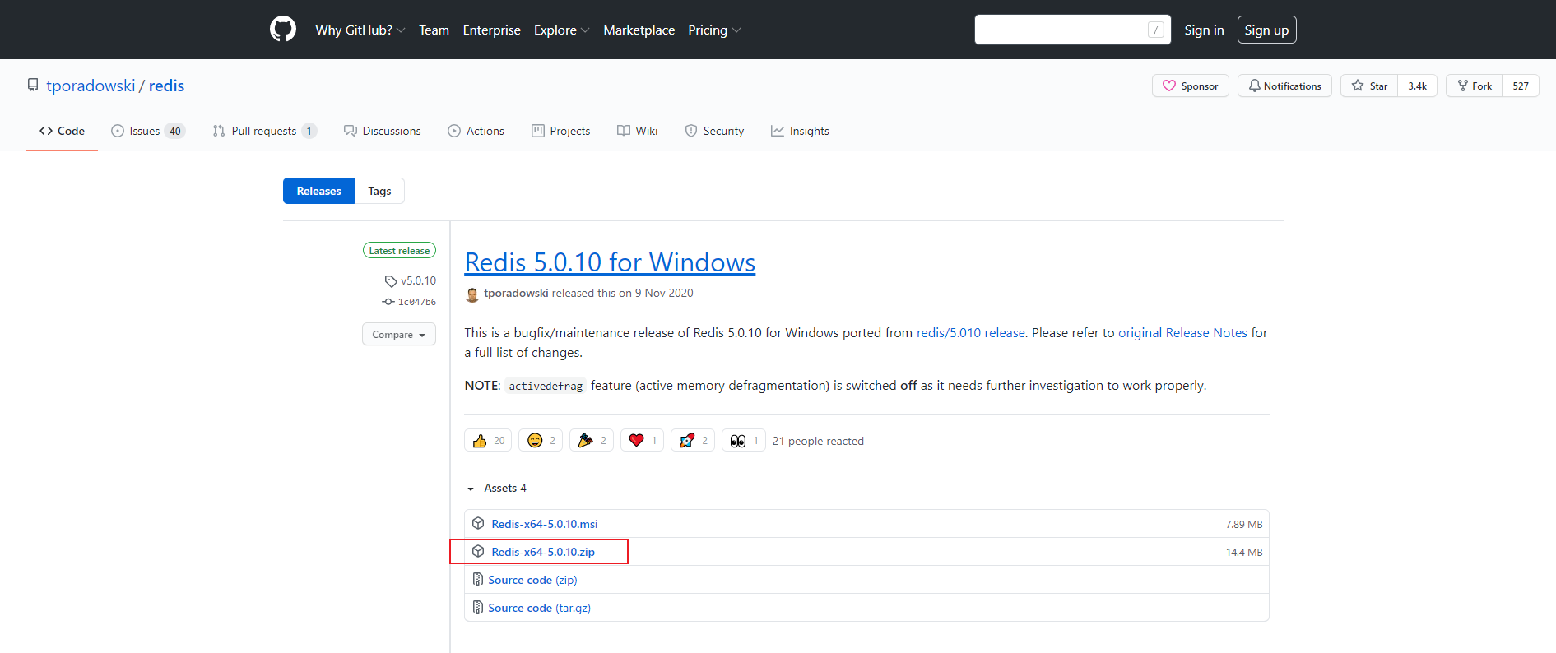Click the heart reaction
1556x653 pixels.
pos(642,441)
